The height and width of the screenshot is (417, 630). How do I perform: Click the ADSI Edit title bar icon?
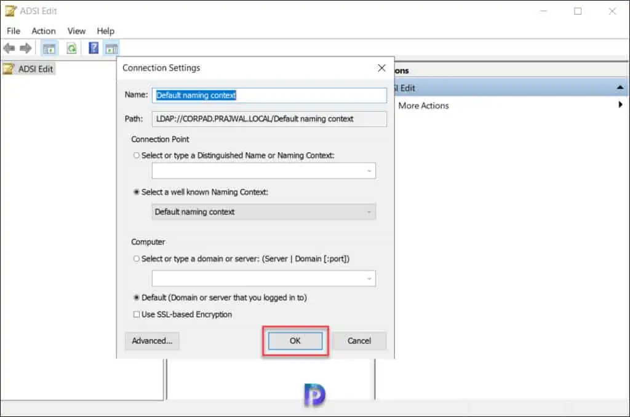(11, 11)
